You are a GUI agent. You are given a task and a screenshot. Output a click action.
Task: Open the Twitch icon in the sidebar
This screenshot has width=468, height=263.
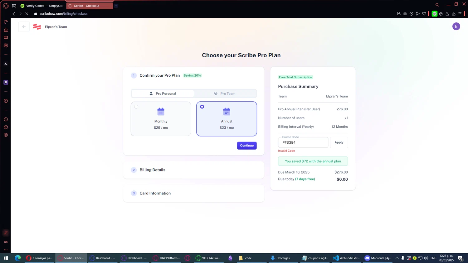click(6, 82)
